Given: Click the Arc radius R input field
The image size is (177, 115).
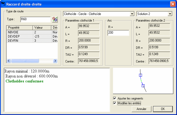Looking at the screenshot, I should (118, 33).
